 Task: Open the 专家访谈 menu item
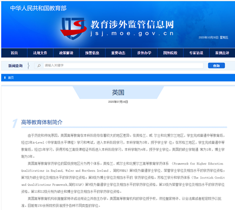196,53
